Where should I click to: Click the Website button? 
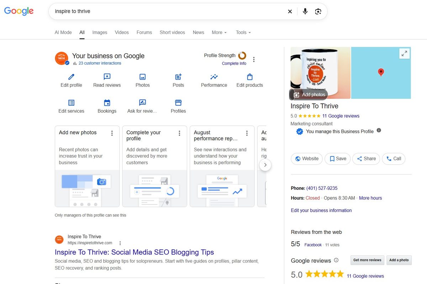pos(307,159)
